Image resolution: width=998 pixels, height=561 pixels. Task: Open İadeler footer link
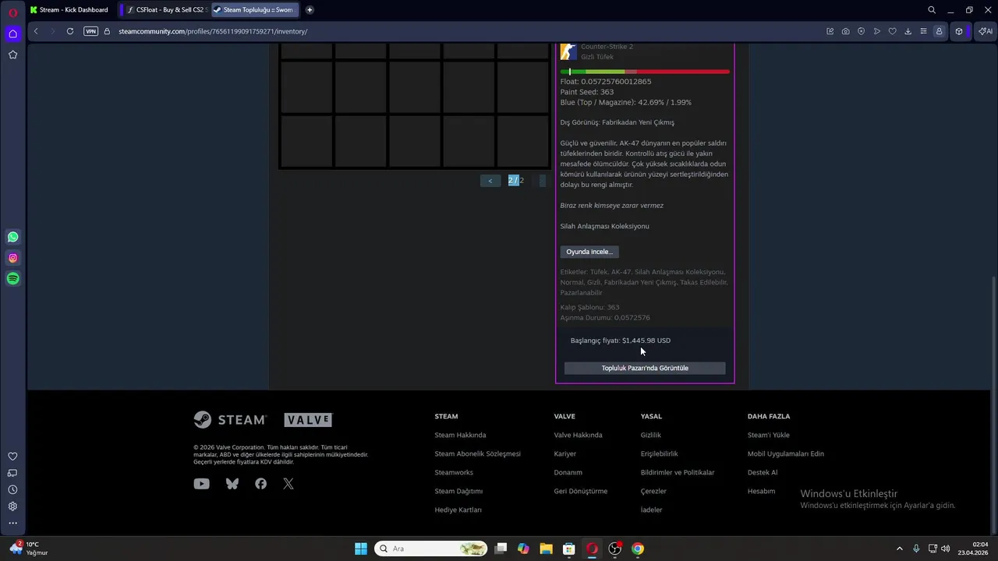651,510
